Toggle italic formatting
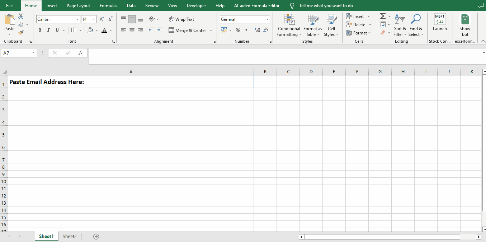Screen dimensions: 486x242 pyautogui.click(x=48, y=30)
